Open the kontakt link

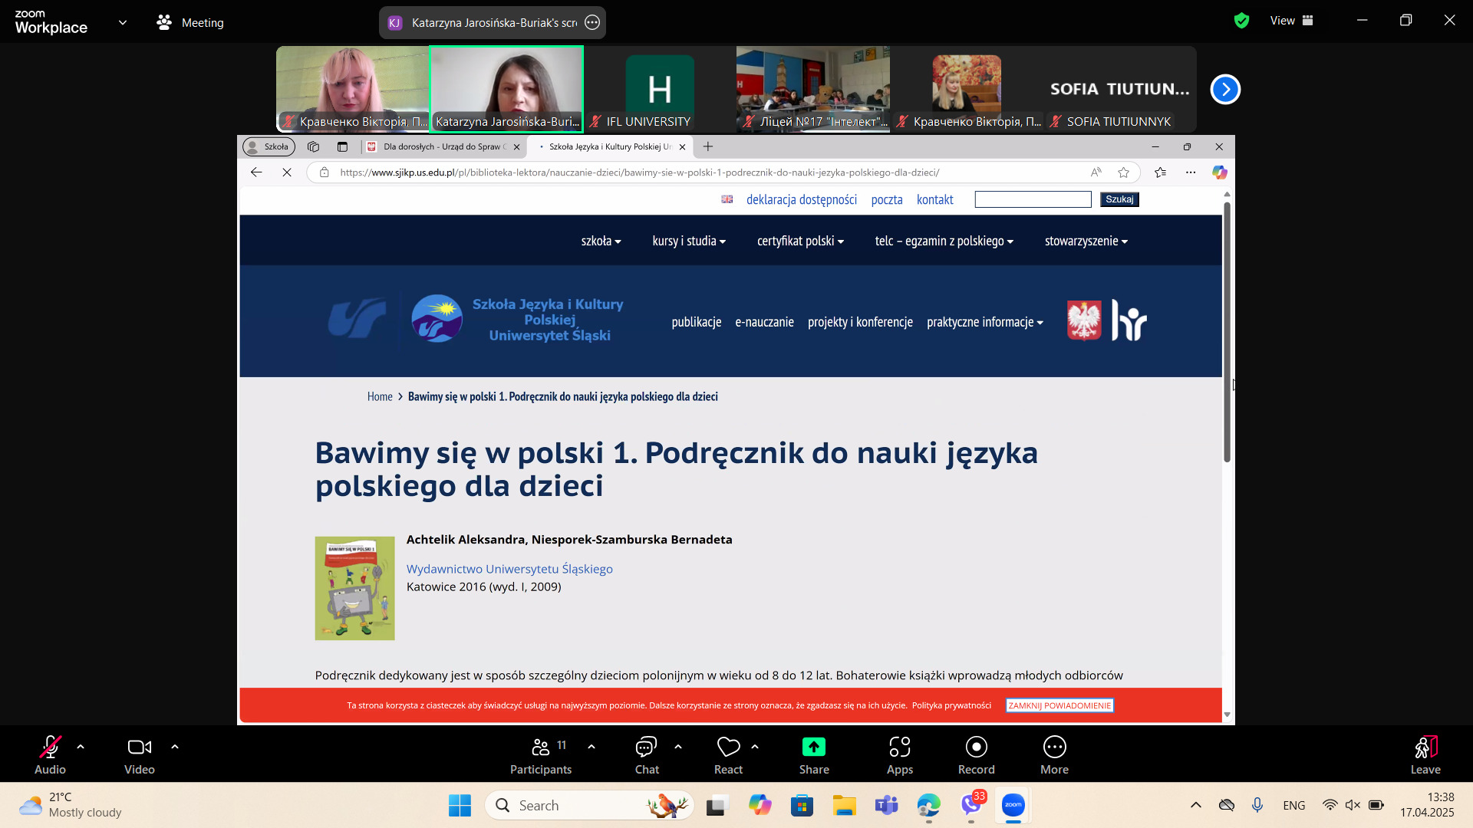[x=934, y=199]
